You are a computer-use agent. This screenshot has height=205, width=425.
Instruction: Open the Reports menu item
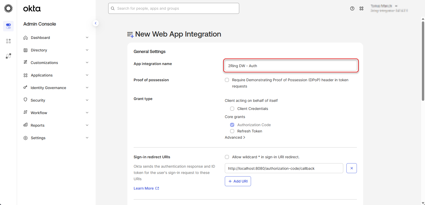click(37, 125)
